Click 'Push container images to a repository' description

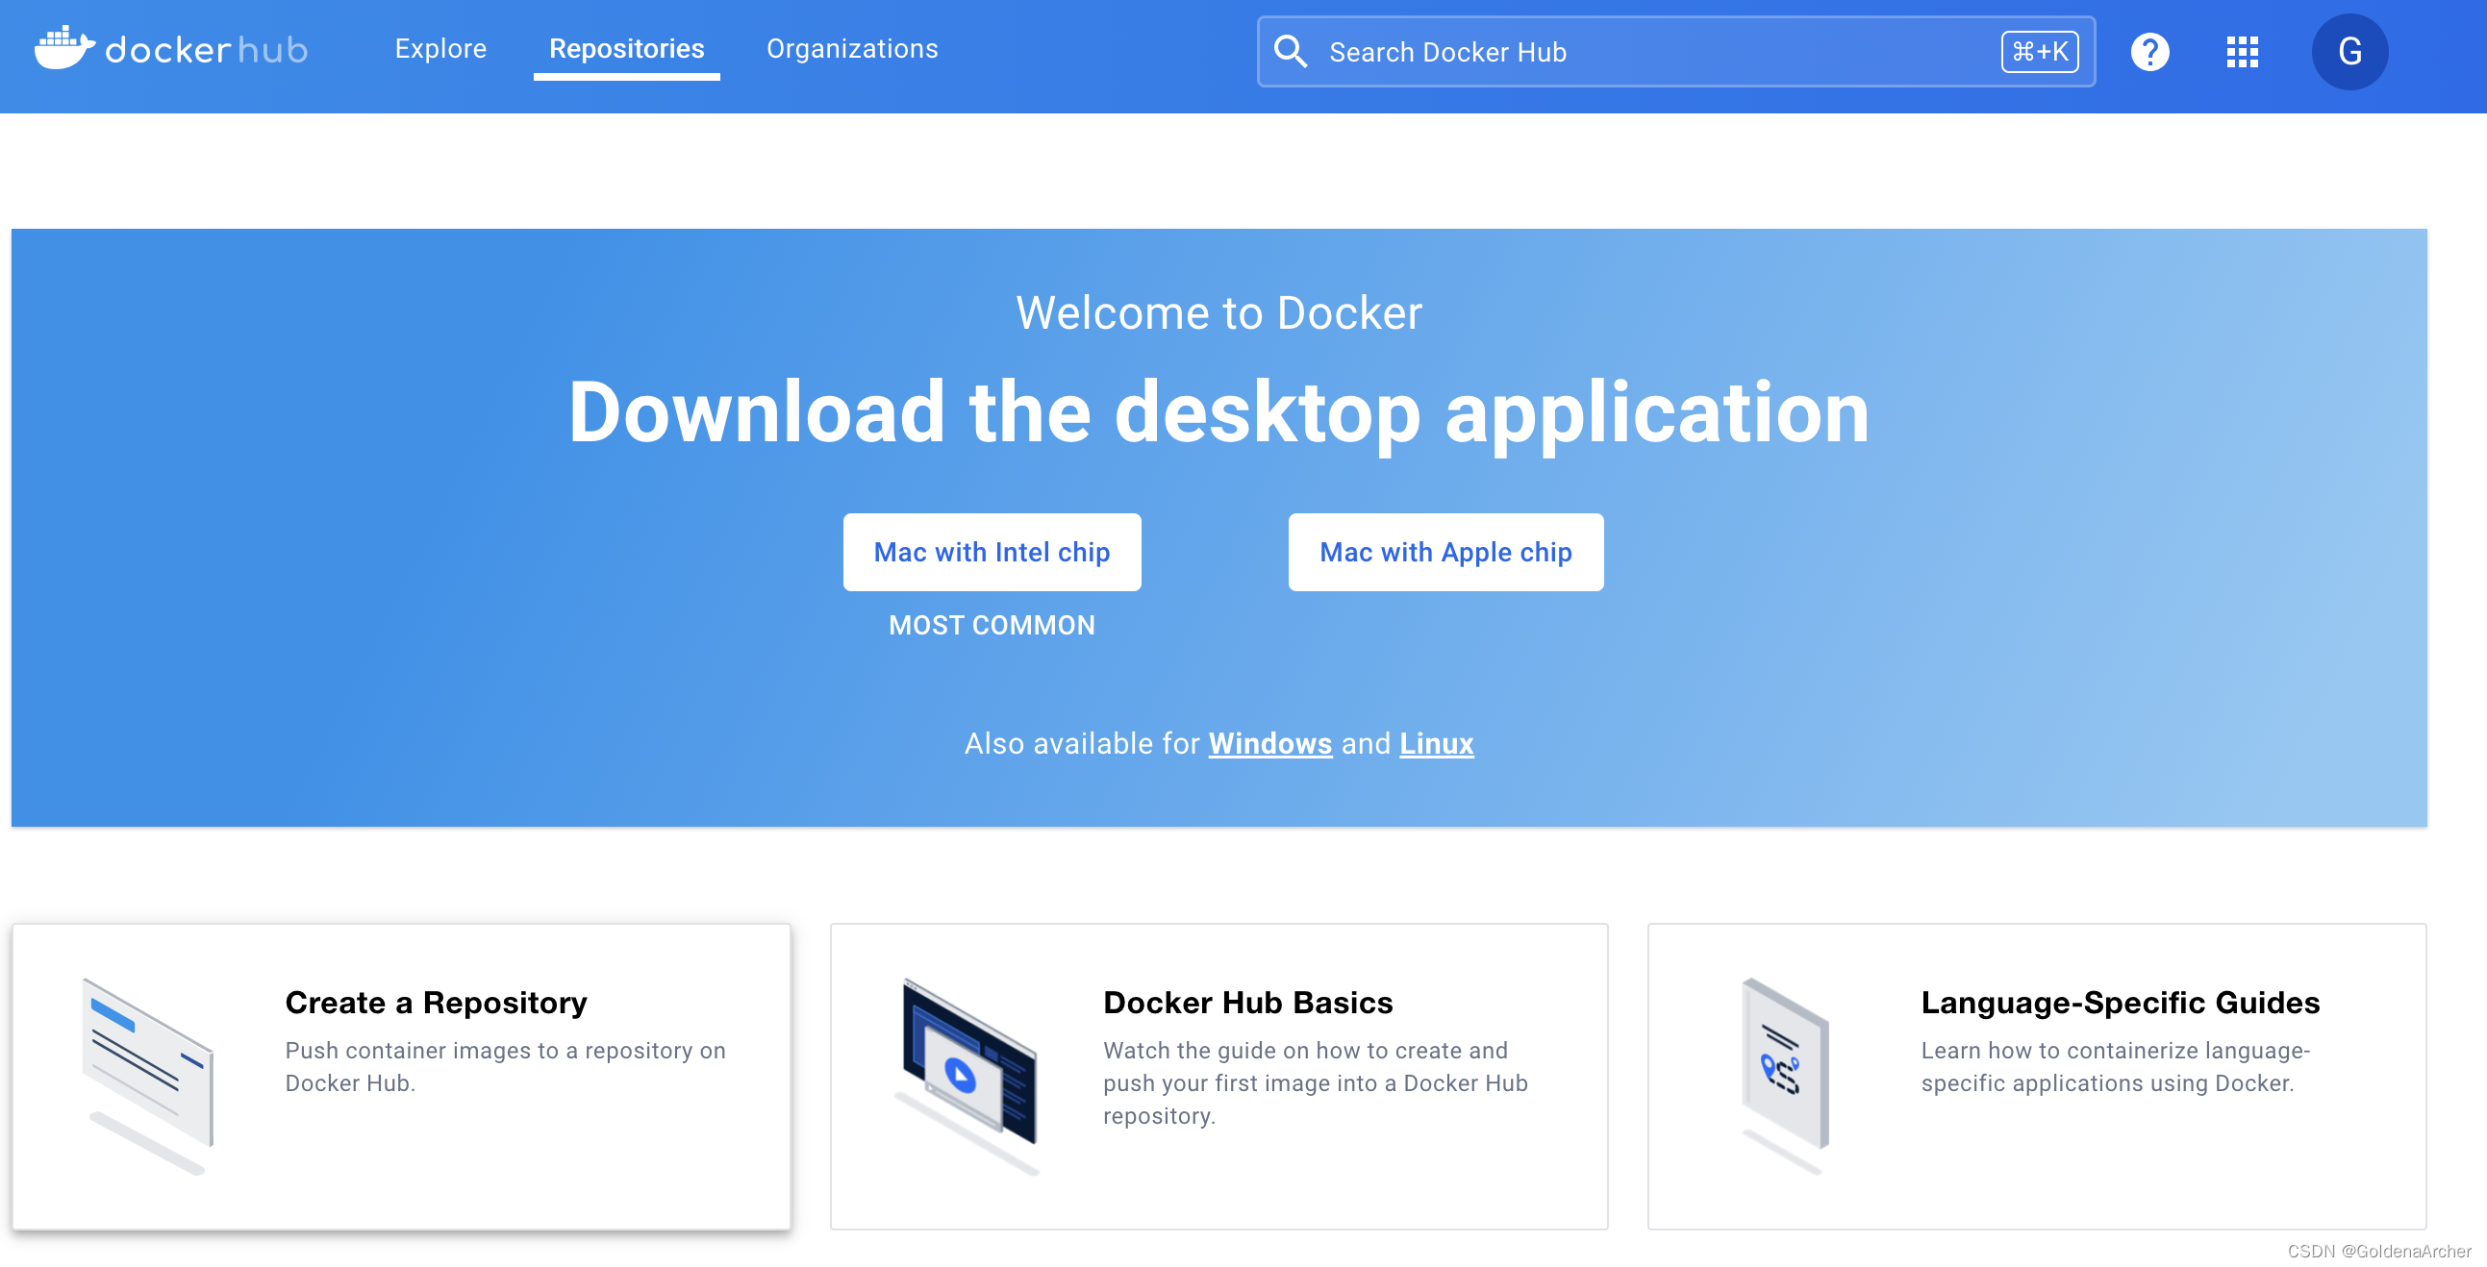click(505, 1066)
